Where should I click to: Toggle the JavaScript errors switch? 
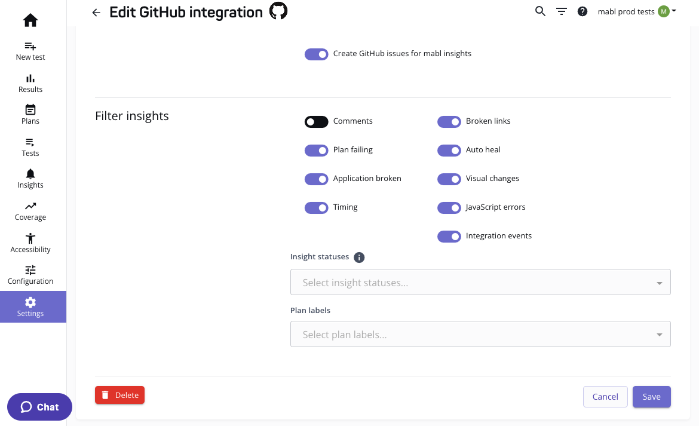point(449,208)
